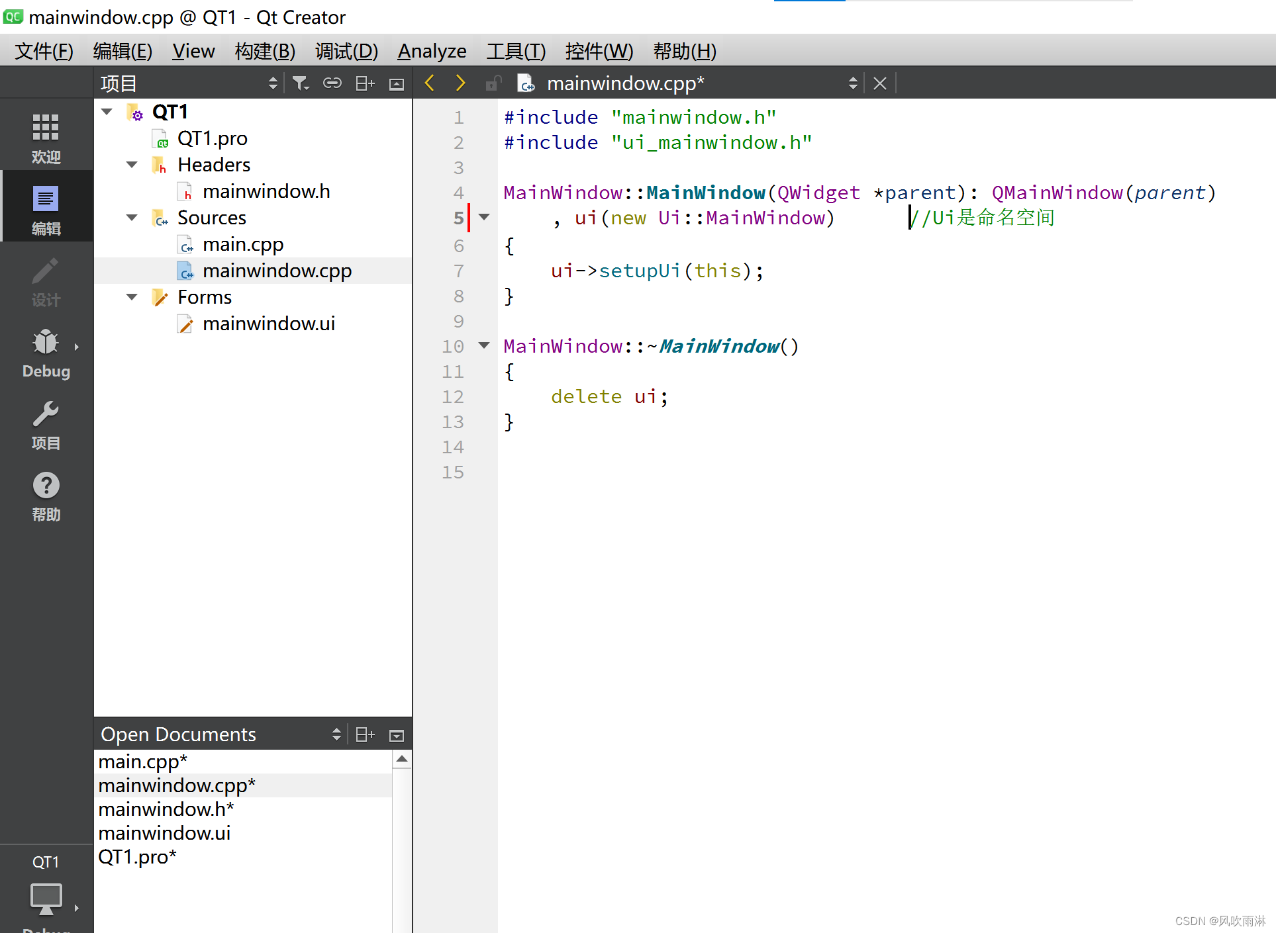The height and width of the screenshot is (933, 1276).
Task: Toggle synchronize with editor link icon
Action: (332, 83)
